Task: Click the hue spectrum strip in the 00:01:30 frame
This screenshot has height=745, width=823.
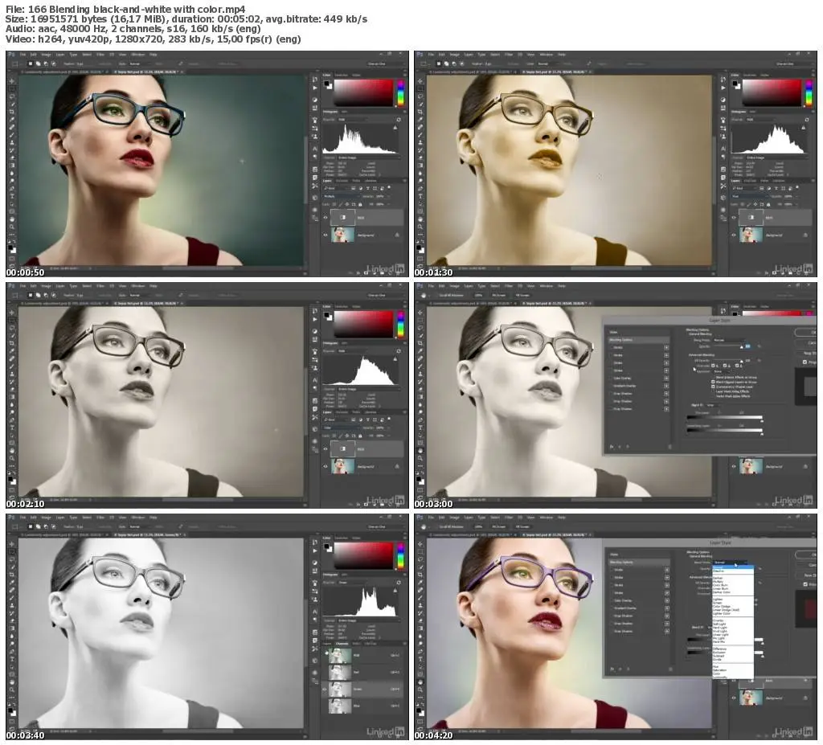Action: click(x=807, y=92)
